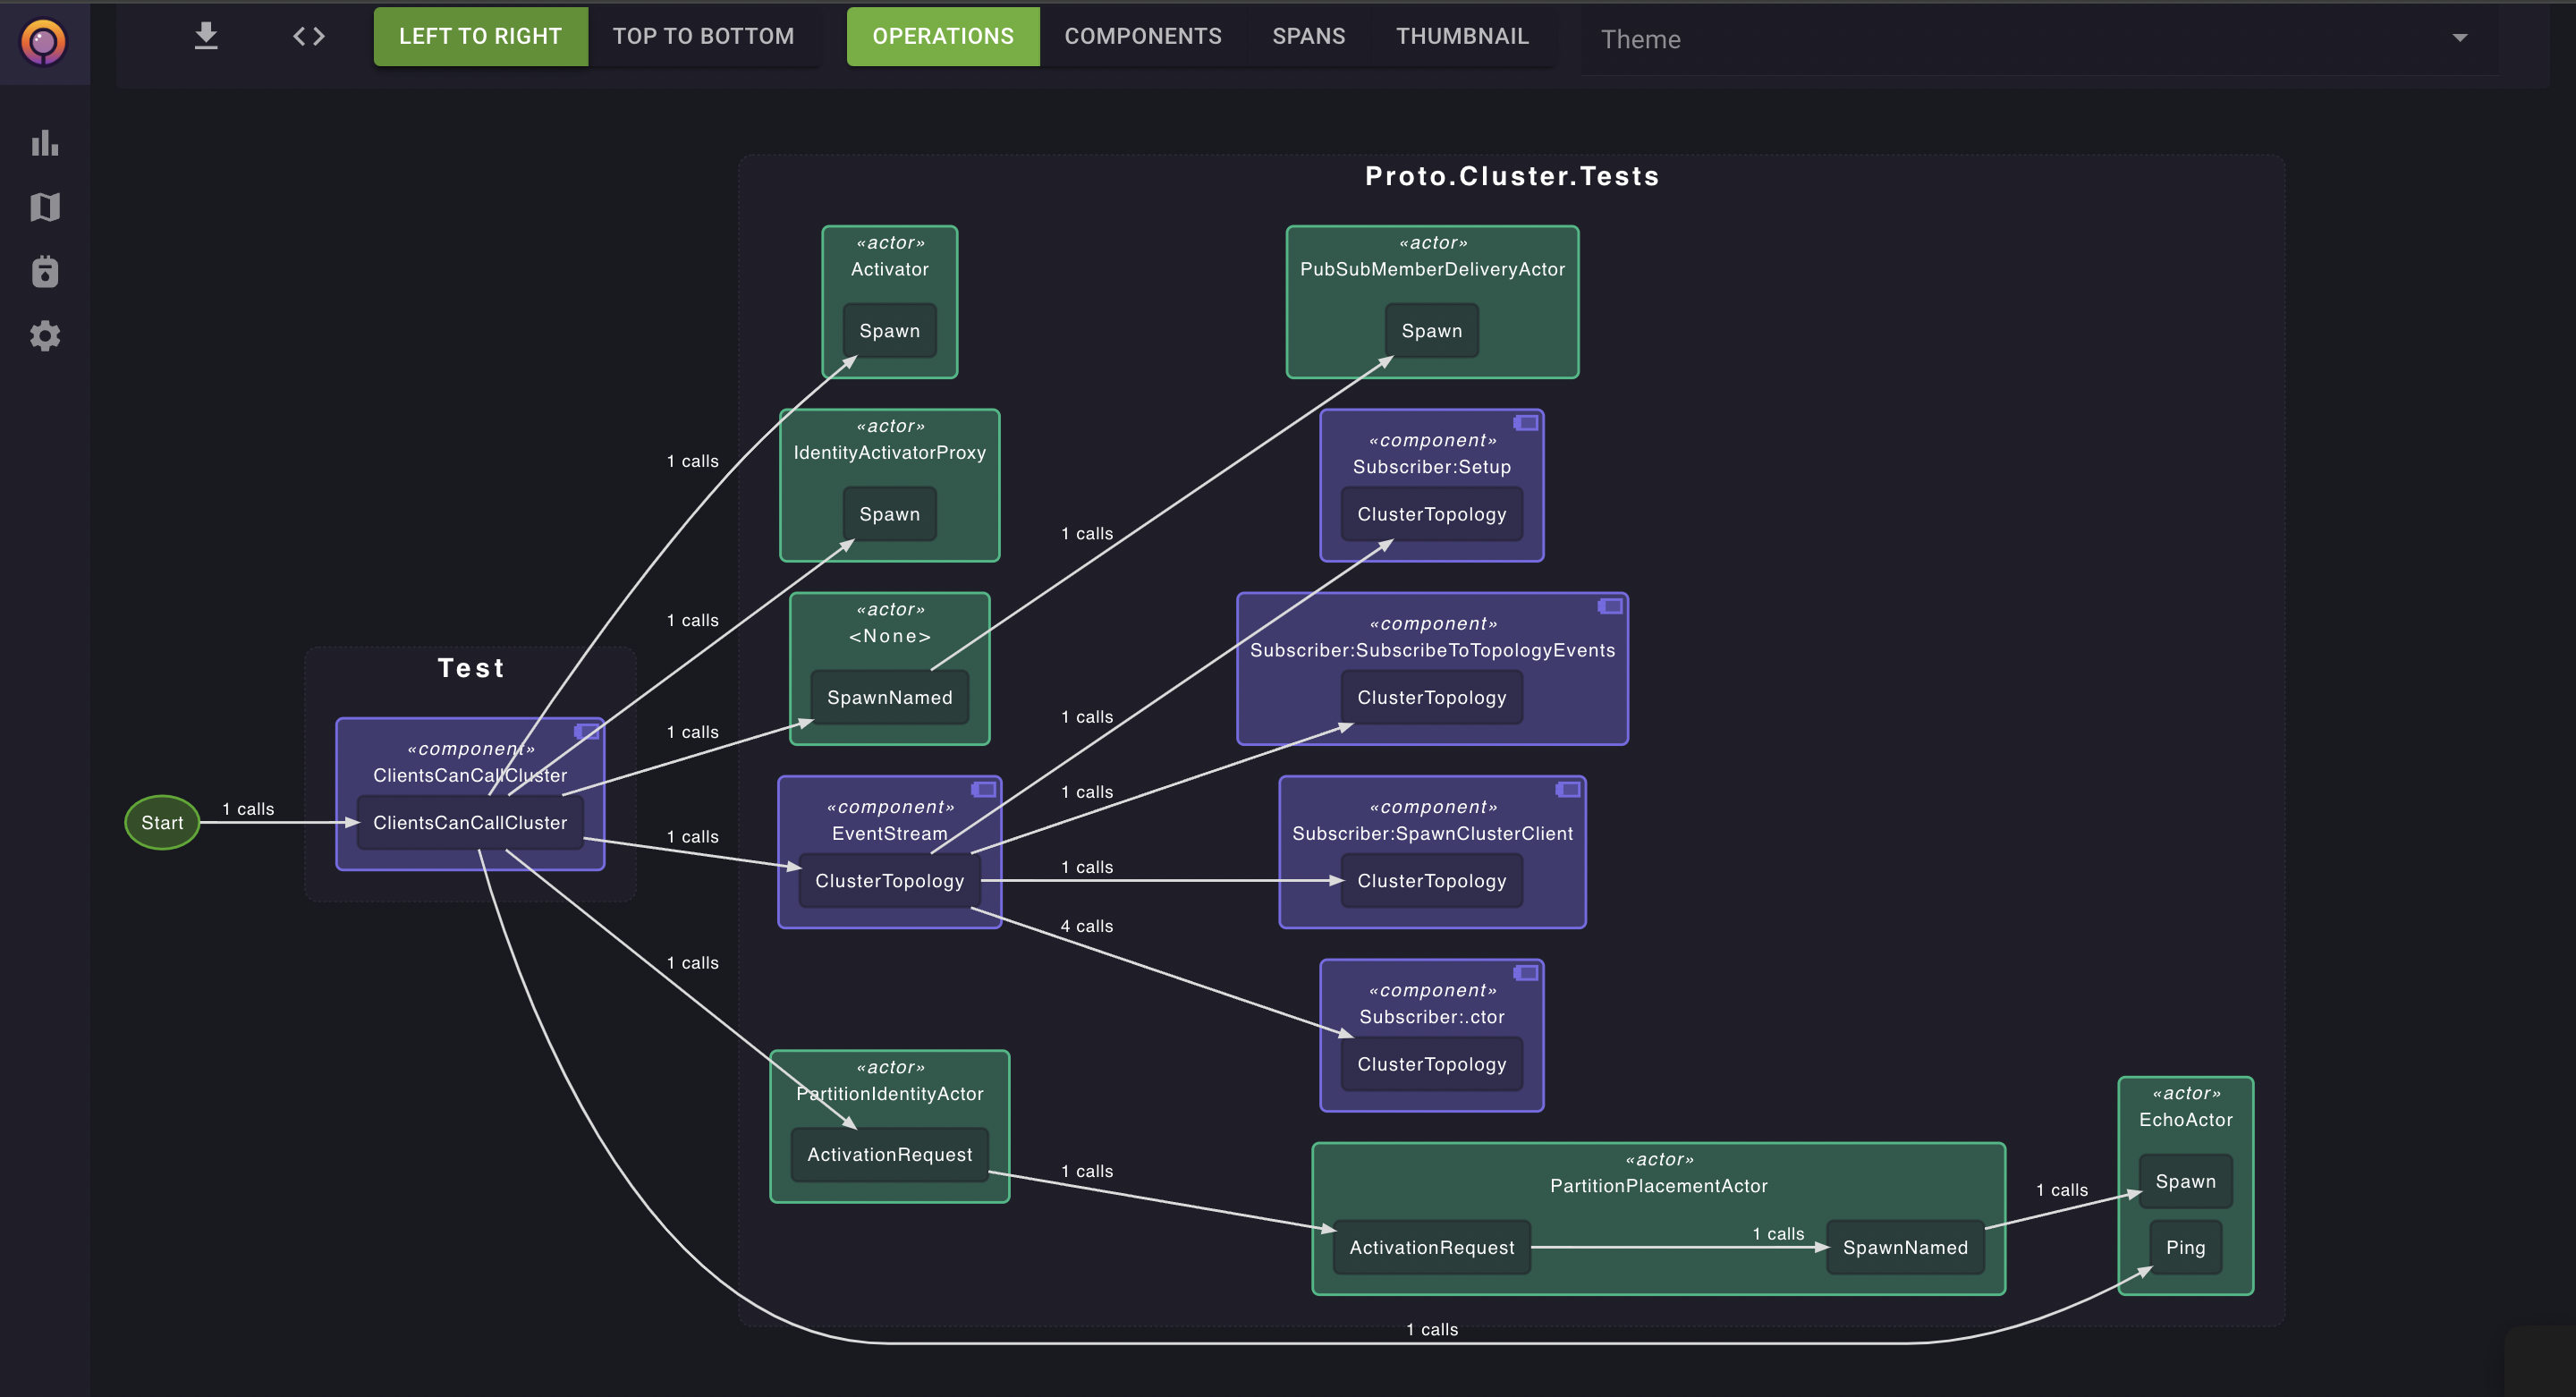This screenshot has height=1397, width=2576.
Task: Click the clipboard-style sidebar icon
Action: tap(45, 272)
